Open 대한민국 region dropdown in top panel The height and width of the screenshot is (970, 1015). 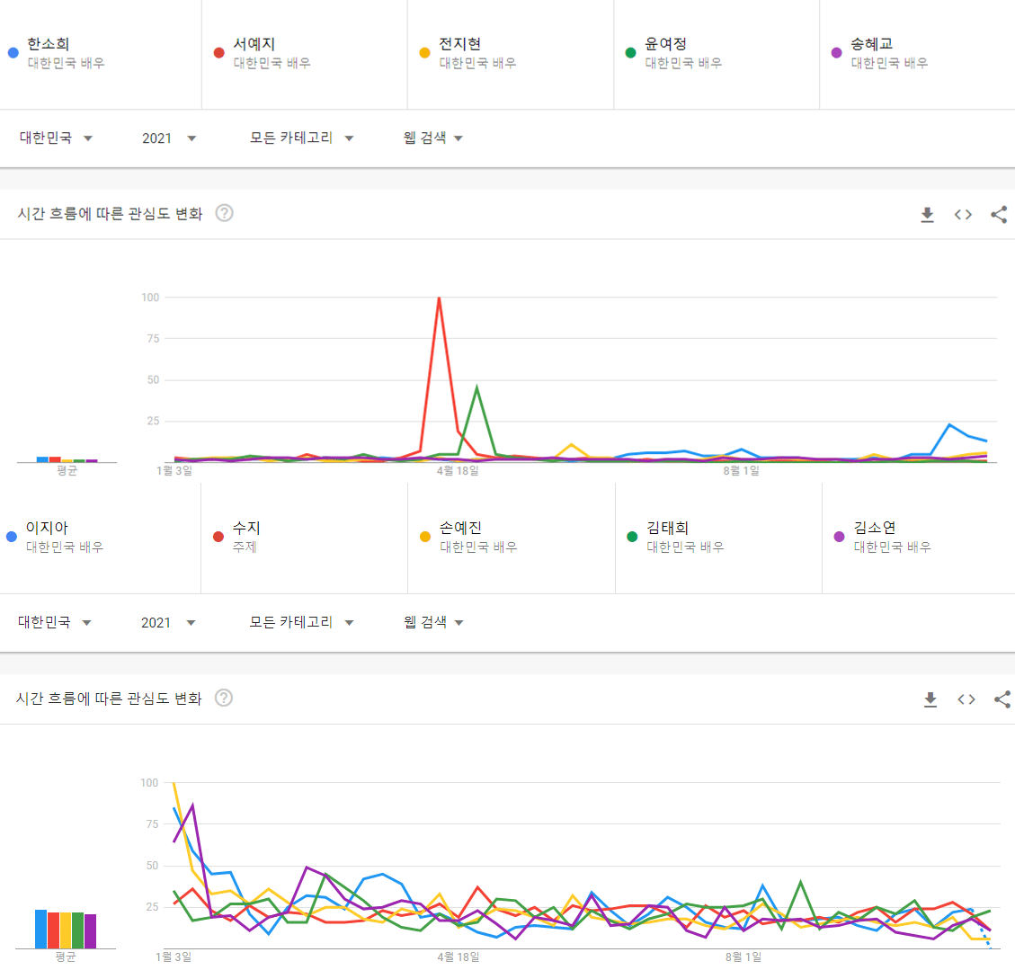57,138
